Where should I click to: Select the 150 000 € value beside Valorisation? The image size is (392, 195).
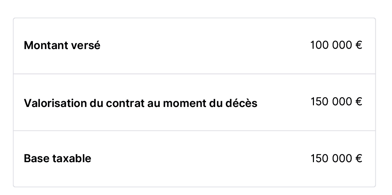[336, 102]
